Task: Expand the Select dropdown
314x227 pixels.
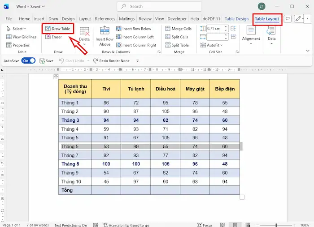Action: [16, 29]
